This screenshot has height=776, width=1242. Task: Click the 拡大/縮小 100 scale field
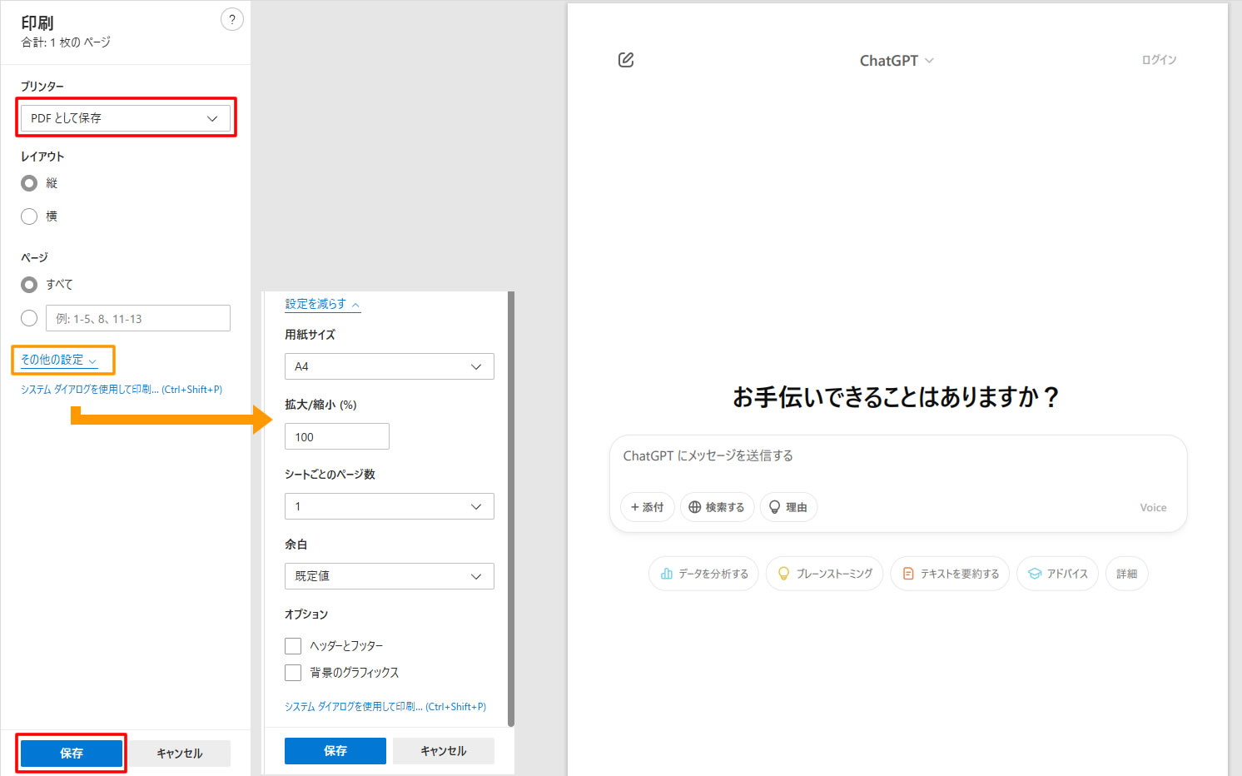click(x=337, y=436)
